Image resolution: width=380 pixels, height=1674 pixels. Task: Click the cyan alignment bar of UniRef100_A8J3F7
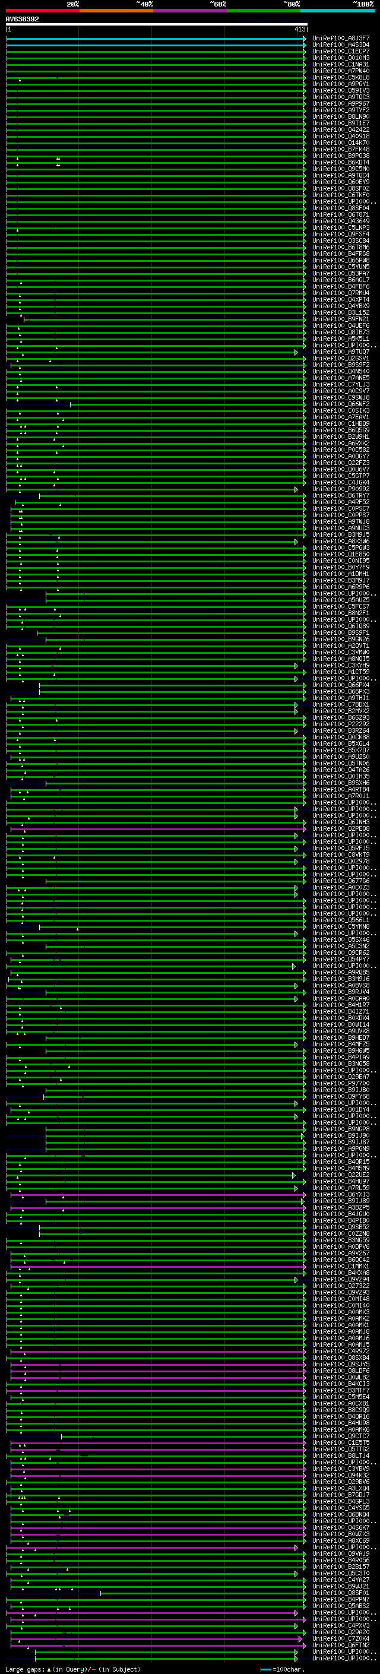pos(156,39)
